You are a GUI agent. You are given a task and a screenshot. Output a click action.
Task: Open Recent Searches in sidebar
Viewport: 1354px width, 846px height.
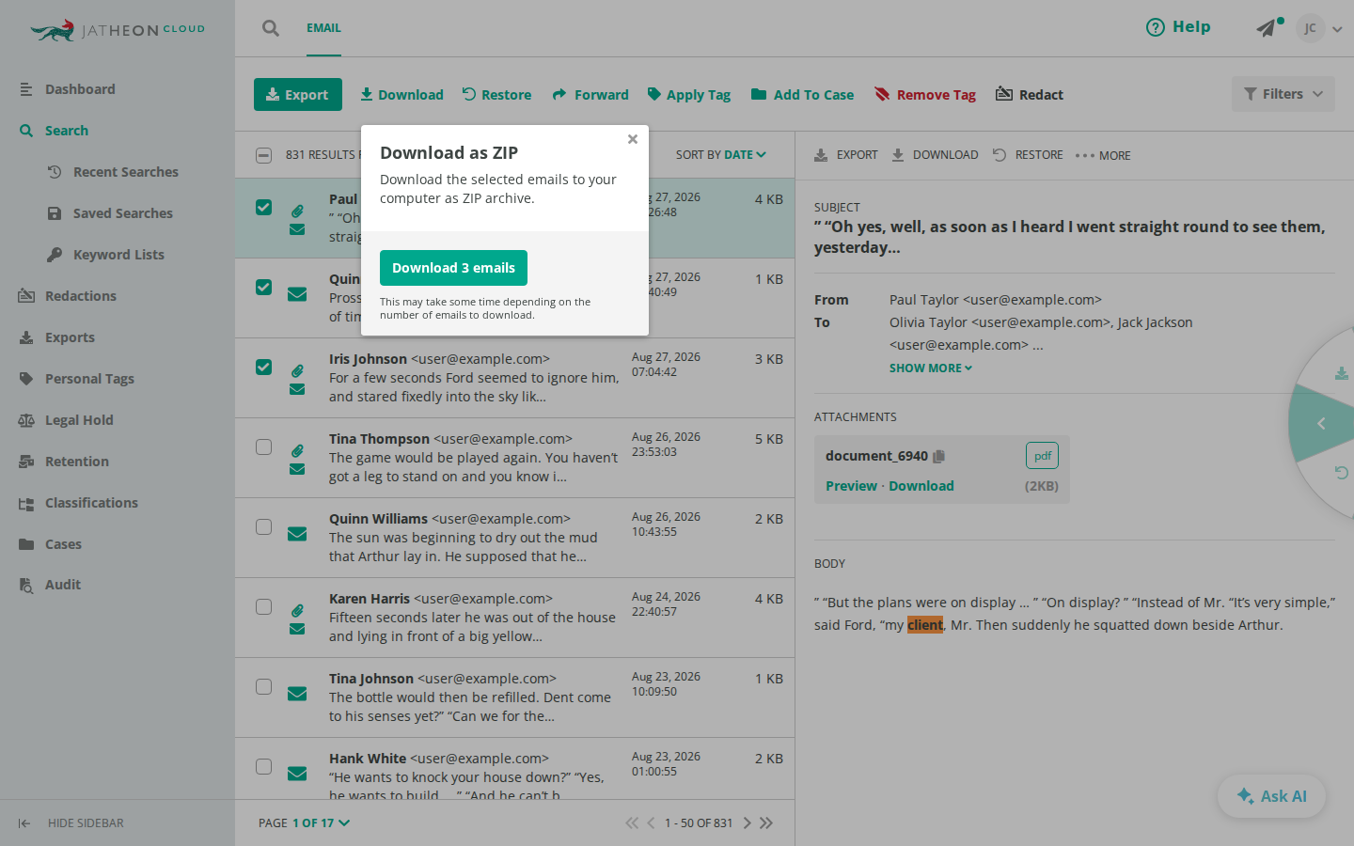tap(125, 172)
